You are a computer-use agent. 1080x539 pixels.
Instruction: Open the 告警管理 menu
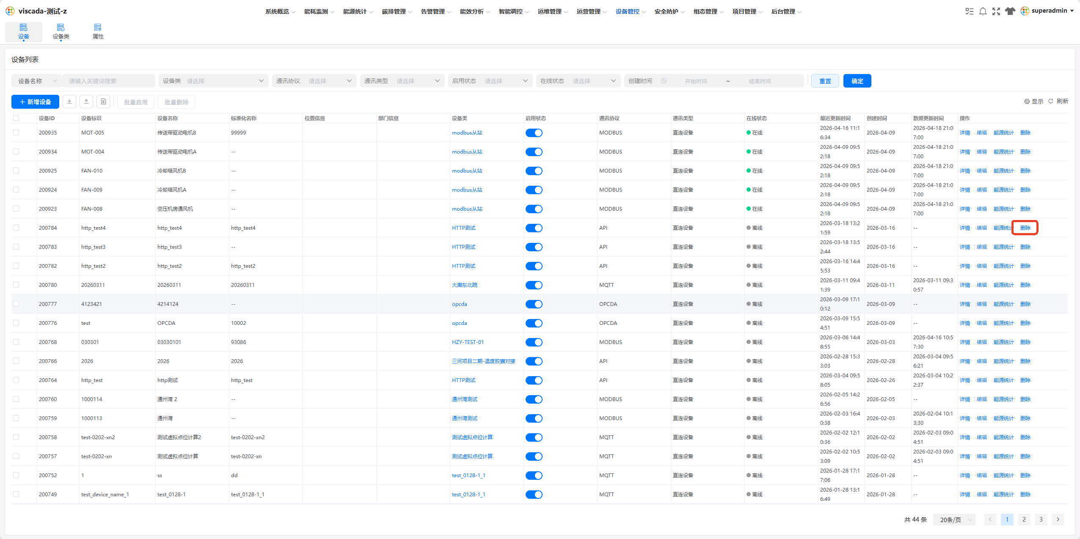pos(436,11)
